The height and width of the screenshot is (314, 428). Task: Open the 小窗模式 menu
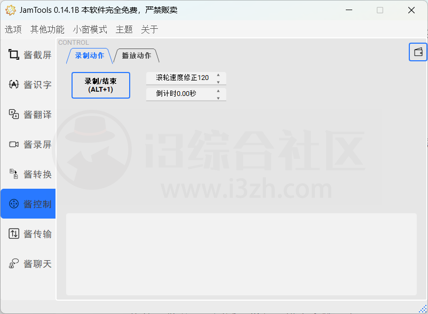pyautogui.click(x=90, y=29)
